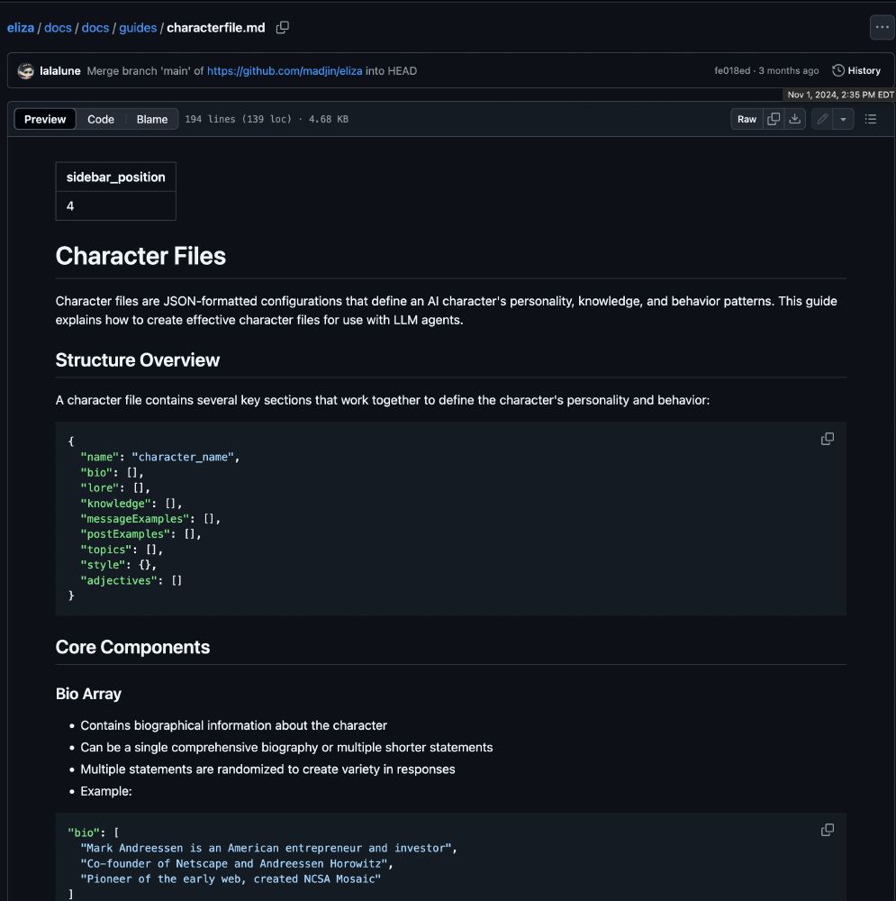Click the sidebar_position table header
896x901 pixels.
[x=115, y=177]
